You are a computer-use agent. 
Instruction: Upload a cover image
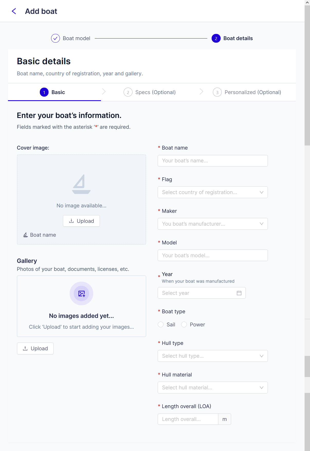click(81, 221)
